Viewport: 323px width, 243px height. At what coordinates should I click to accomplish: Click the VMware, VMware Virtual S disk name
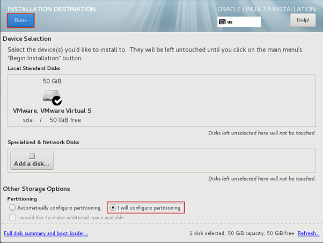point(52,111)
